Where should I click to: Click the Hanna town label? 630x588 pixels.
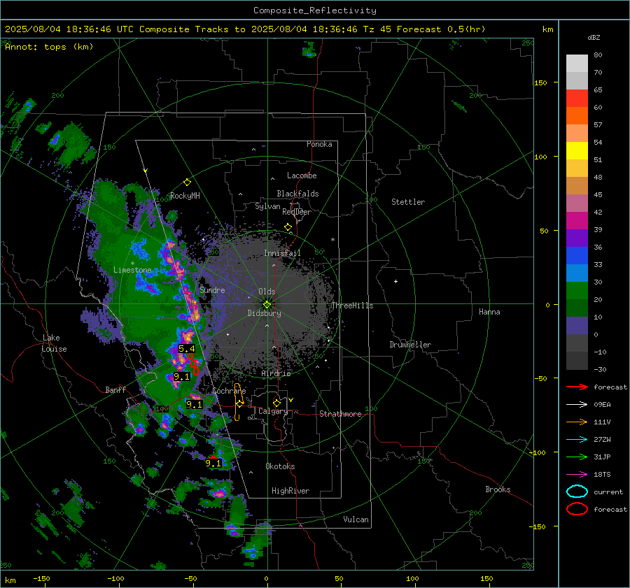[489, 312]
